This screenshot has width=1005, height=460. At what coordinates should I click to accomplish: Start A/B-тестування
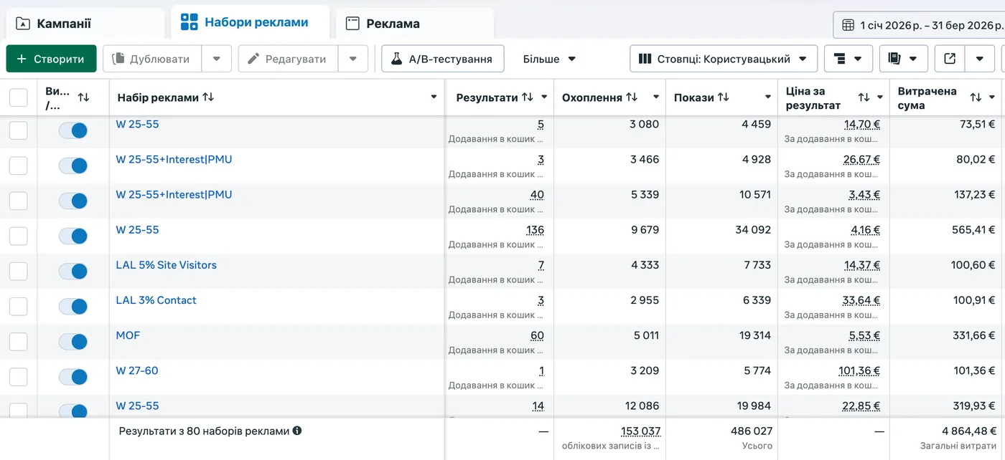443,59
